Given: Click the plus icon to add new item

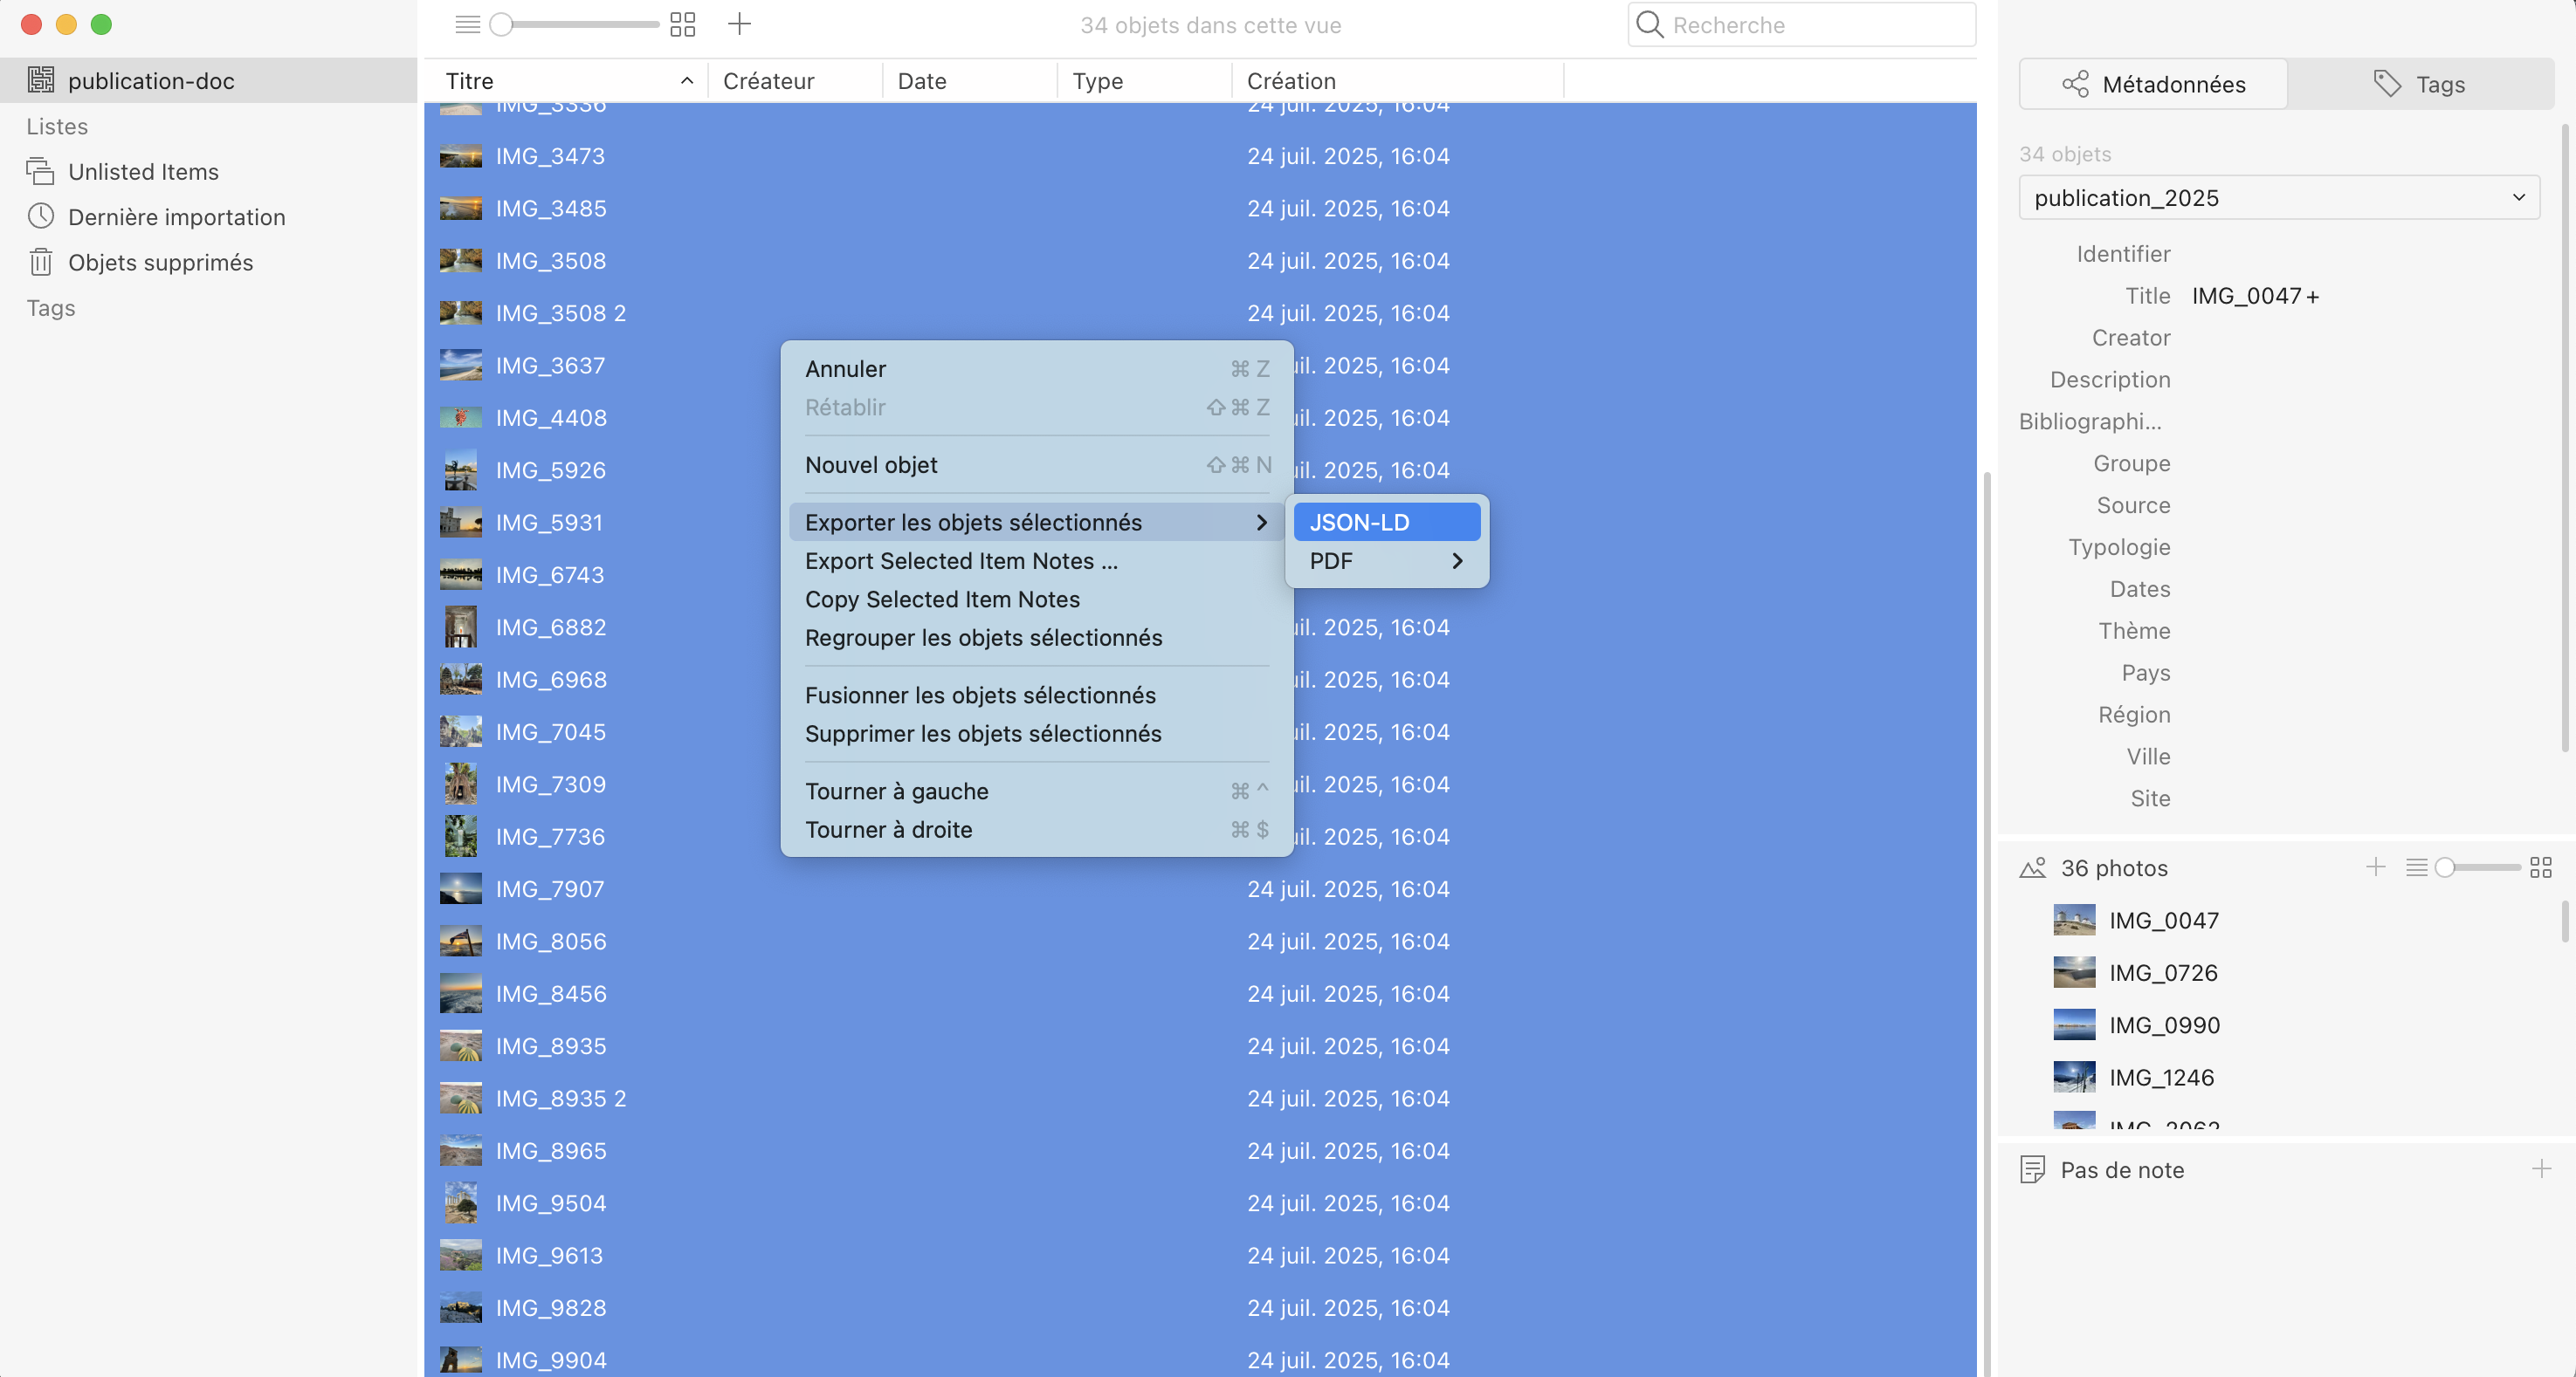Looking at the screenshot, I should tap(739, 24).
